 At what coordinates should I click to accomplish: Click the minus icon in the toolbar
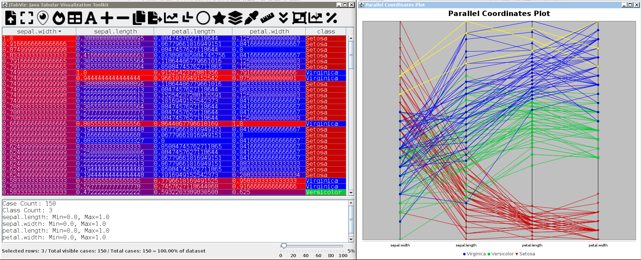pos(123,18)
